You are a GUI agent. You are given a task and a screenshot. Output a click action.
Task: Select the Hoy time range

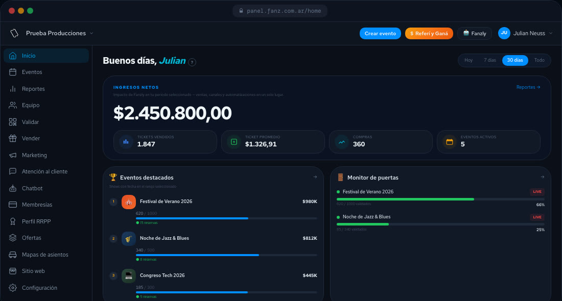point(469,60)
